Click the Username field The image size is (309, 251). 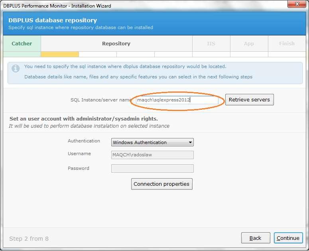click(152, 155)
